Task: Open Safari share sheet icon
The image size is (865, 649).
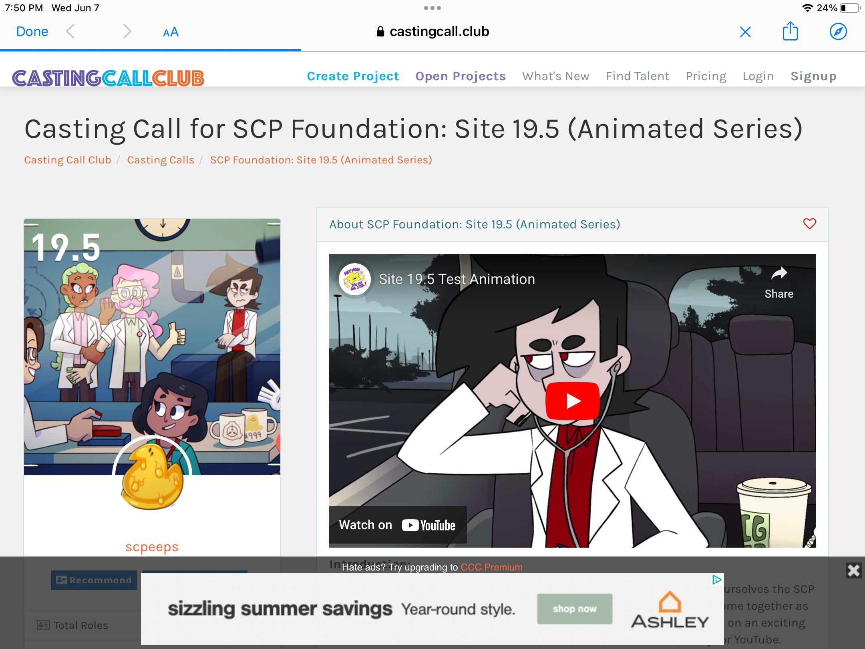Action: 790,31
